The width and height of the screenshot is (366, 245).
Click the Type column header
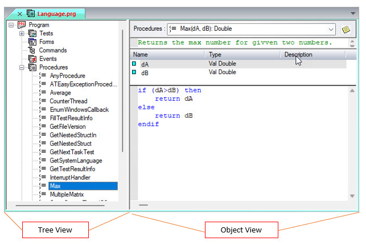tap(215, 55)
